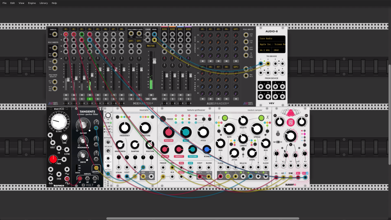Click the resonator STRUCTURE knob
The image size is (391, 220).
tap(145, 128)
